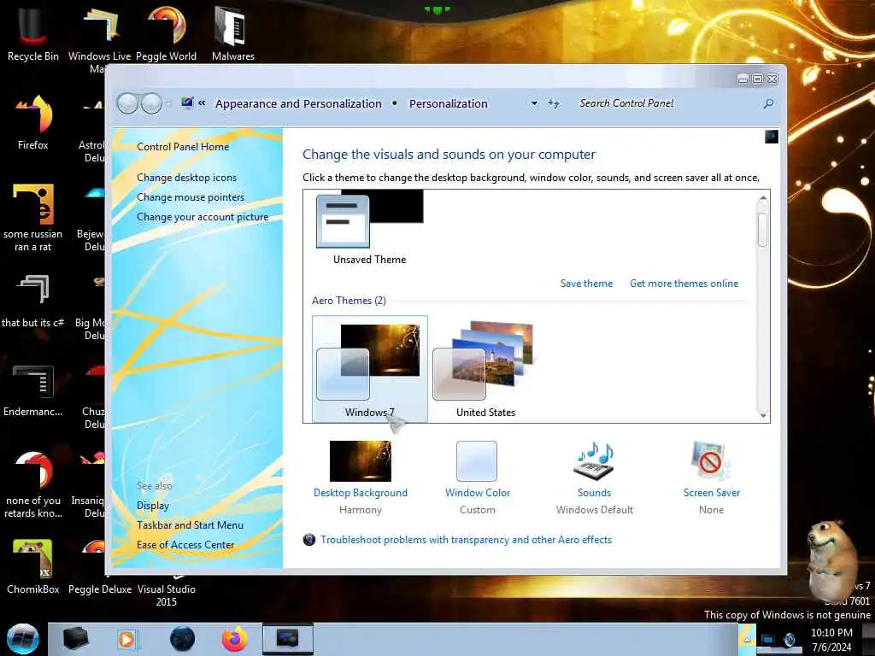The image size is (875, 656).
Task: Click Get more themes online
Action: (x=684, y=284)
